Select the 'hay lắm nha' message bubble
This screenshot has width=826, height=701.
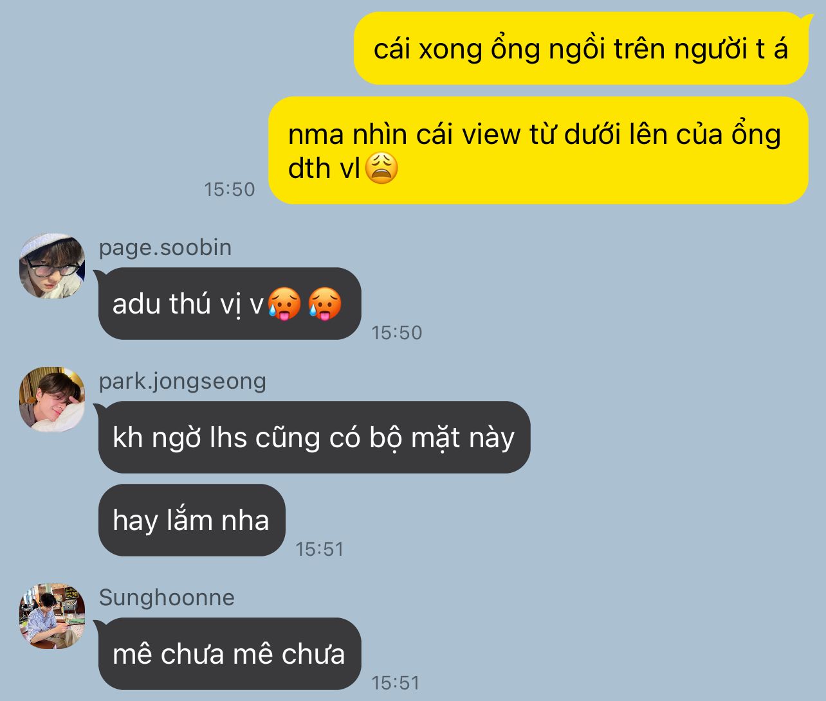point(192,520)
